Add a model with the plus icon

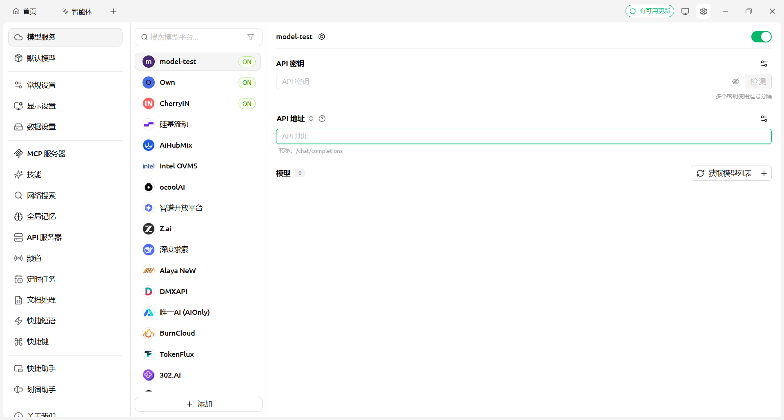764,173
